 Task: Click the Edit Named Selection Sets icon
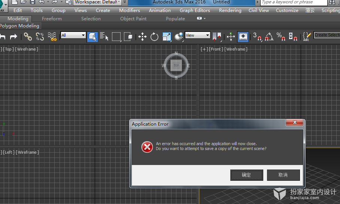307,36
